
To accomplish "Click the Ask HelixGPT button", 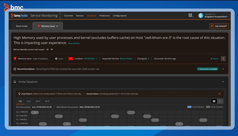I will point(219,26).
